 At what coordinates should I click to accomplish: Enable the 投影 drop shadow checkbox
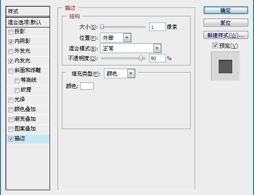11,32
